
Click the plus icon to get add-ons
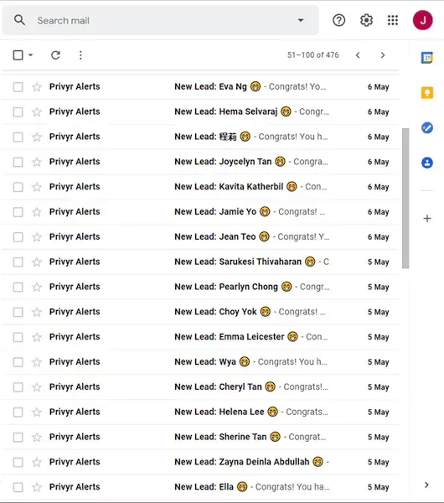(x=427, y=219)
